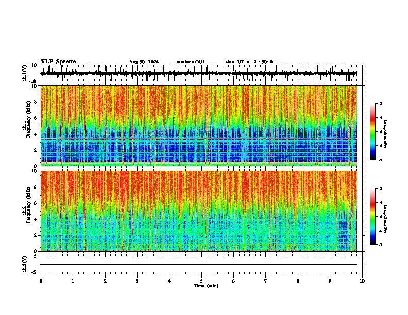Click the 'station=OUJ' label
This screenshot has width=408, height=315.
pyautogui.click(x=191, y=62)
